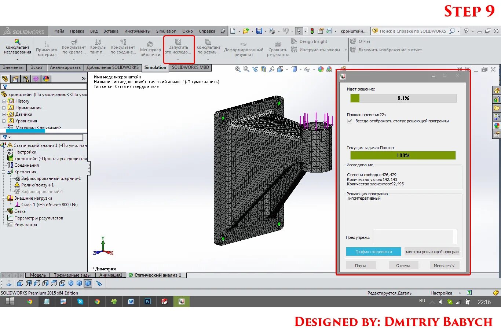501x333 pixels.
Task: Click Включить изображение в отчет
Action: click(x=386, y=50)
